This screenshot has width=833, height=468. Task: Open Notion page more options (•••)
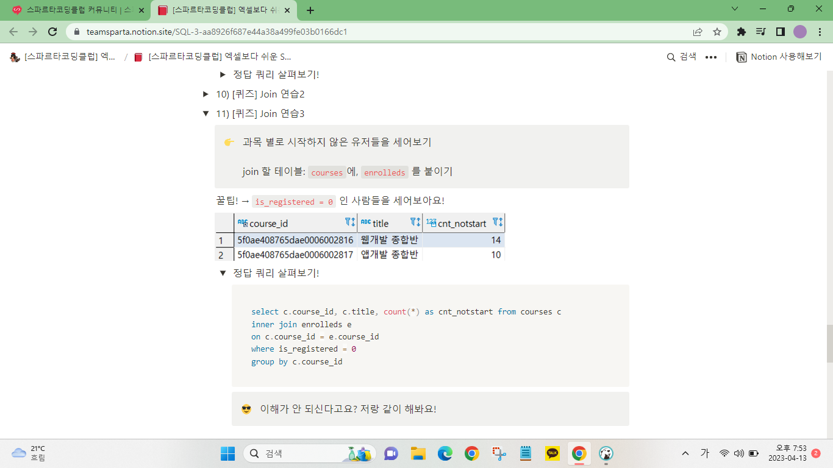coord(711,57)
